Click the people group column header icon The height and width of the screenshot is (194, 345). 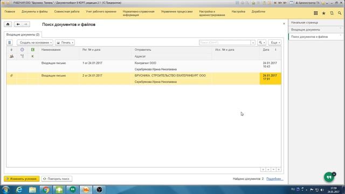pos(11,56)
